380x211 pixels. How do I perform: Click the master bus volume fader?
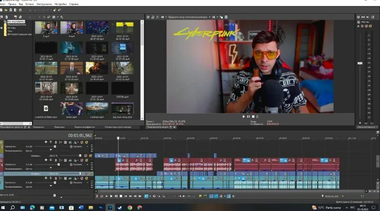point(360,63)
